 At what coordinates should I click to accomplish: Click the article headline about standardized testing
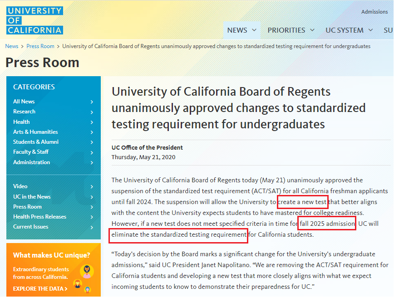coord(238,108)
